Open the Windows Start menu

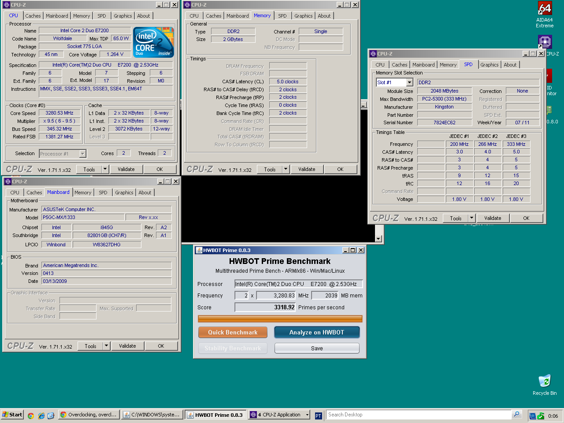coord(12,415)
